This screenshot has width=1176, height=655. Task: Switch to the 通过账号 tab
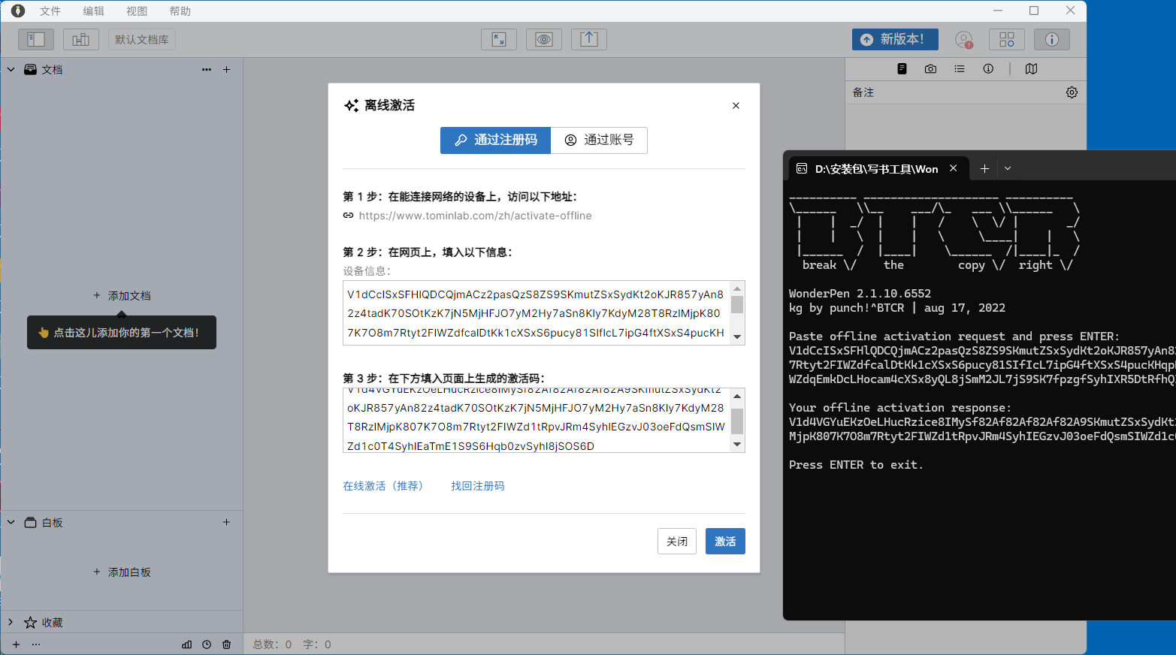tap(599, 140)
